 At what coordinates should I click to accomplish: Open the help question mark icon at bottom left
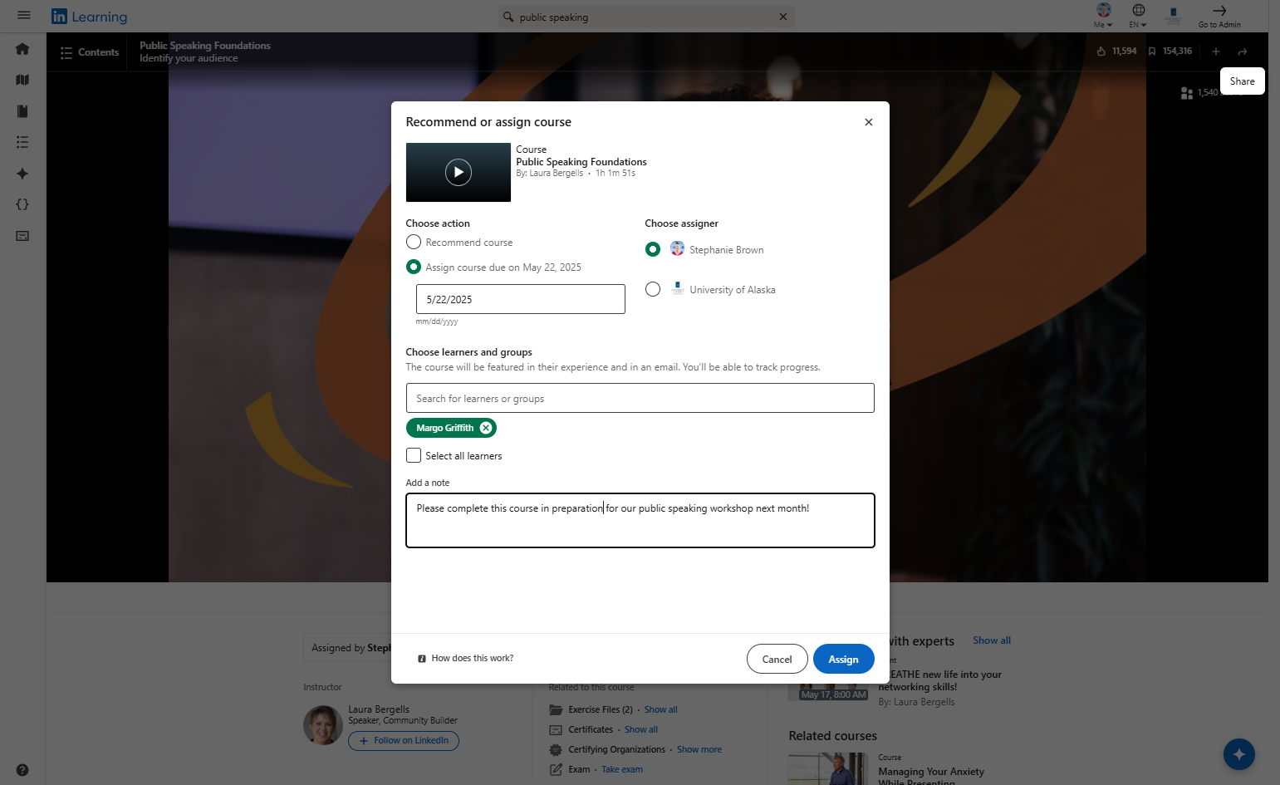(22, 770)
